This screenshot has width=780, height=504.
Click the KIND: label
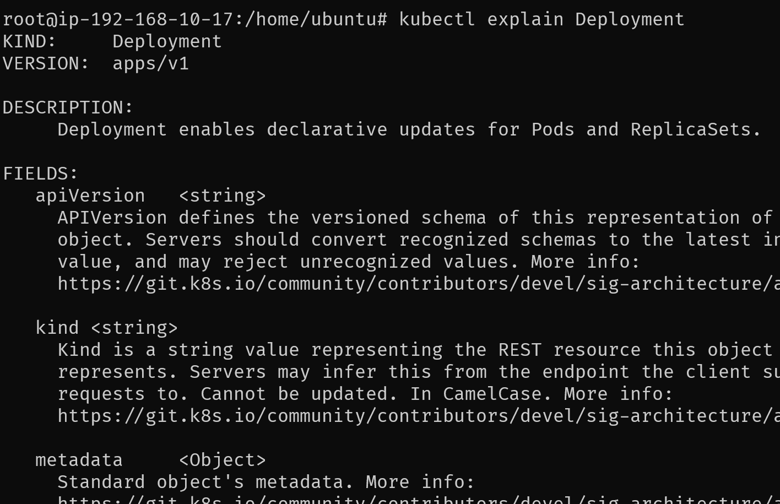point(30,41)
